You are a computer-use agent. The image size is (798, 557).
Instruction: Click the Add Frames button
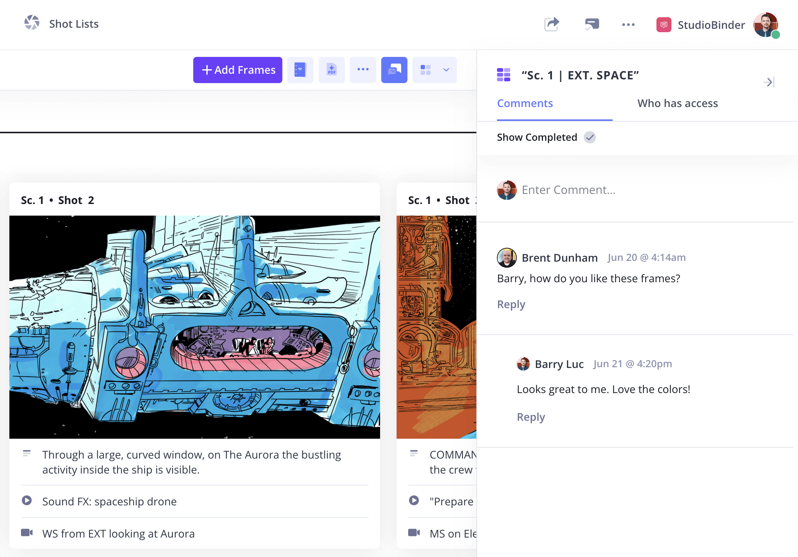pyautogui.click(x=237, y=70)
